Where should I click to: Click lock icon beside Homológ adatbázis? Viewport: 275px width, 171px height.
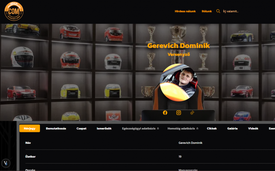[197, 128]
